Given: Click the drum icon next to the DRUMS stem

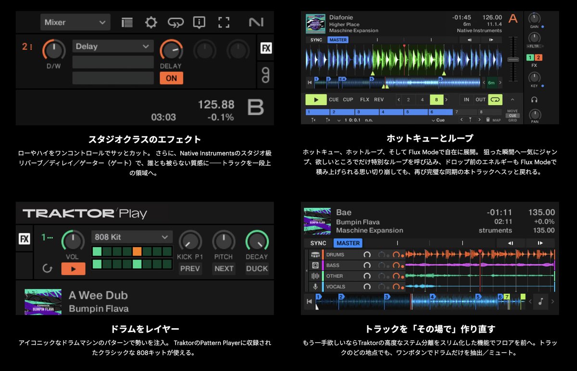Looking at the screenshot, I should click(x=315, y=255).
